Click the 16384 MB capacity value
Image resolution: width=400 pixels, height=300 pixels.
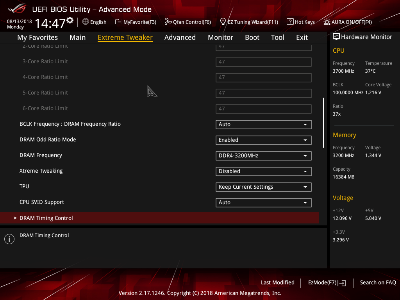coord(344,177)
